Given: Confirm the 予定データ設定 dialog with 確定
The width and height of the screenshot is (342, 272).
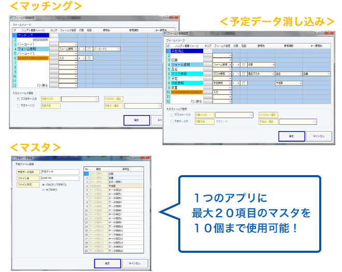Looking at the screenshot, I should 106,263.
